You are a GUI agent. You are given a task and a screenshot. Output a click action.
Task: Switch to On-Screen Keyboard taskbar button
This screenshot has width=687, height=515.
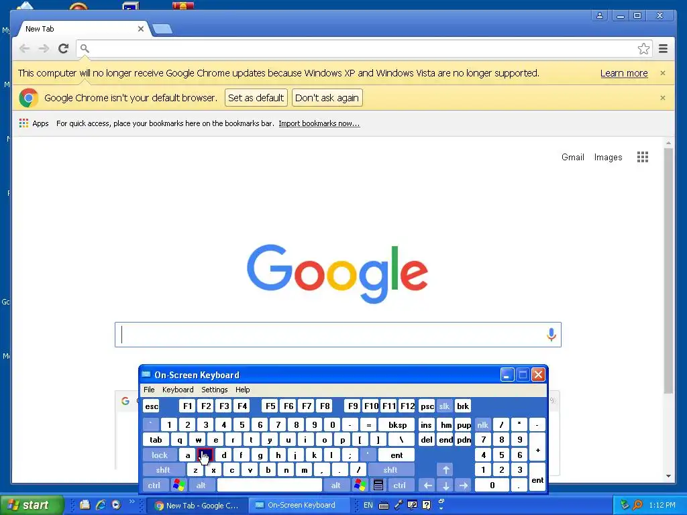pos(301,505)
